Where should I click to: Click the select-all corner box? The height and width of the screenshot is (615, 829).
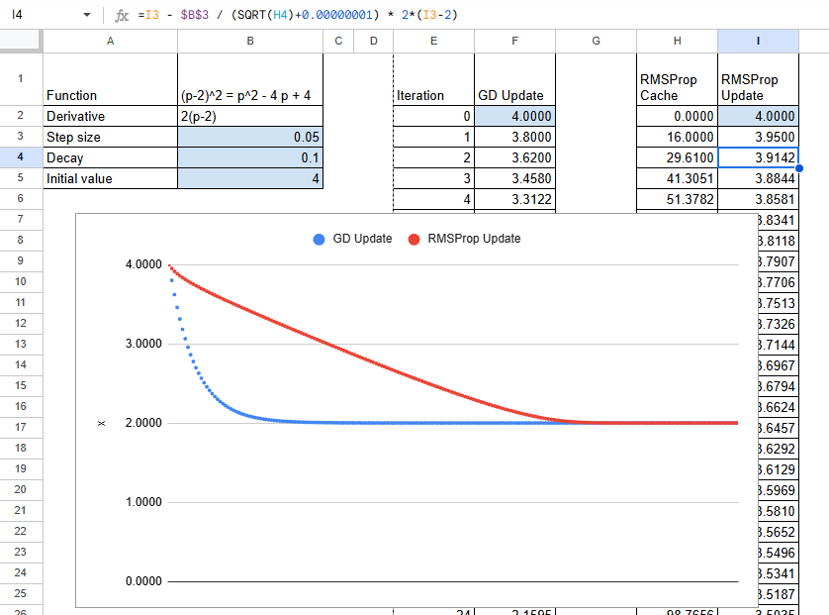[x=20, y=41]
